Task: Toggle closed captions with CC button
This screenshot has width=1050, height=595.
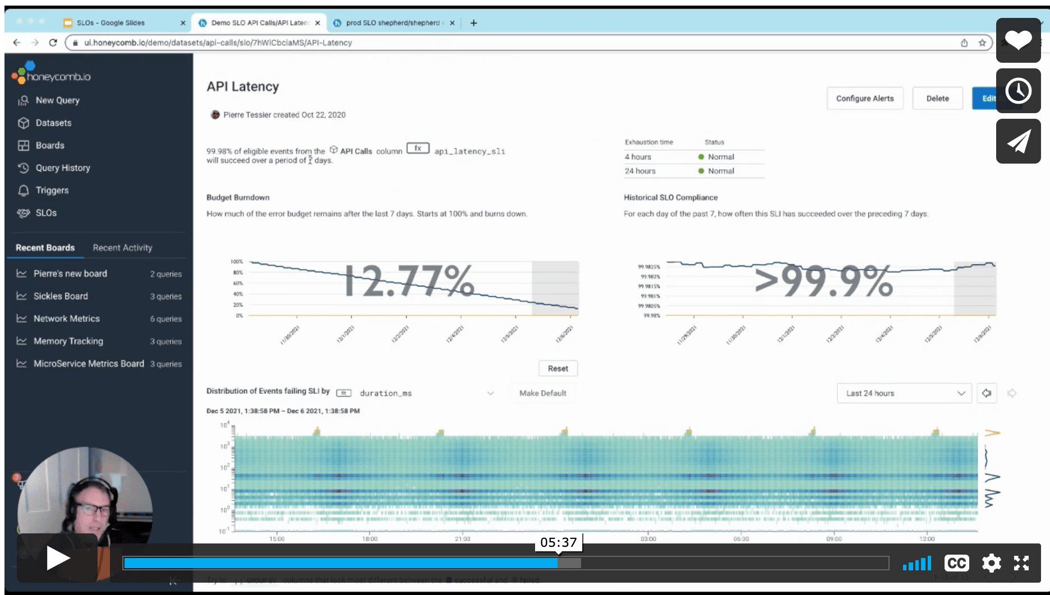Action: (956, 563)
